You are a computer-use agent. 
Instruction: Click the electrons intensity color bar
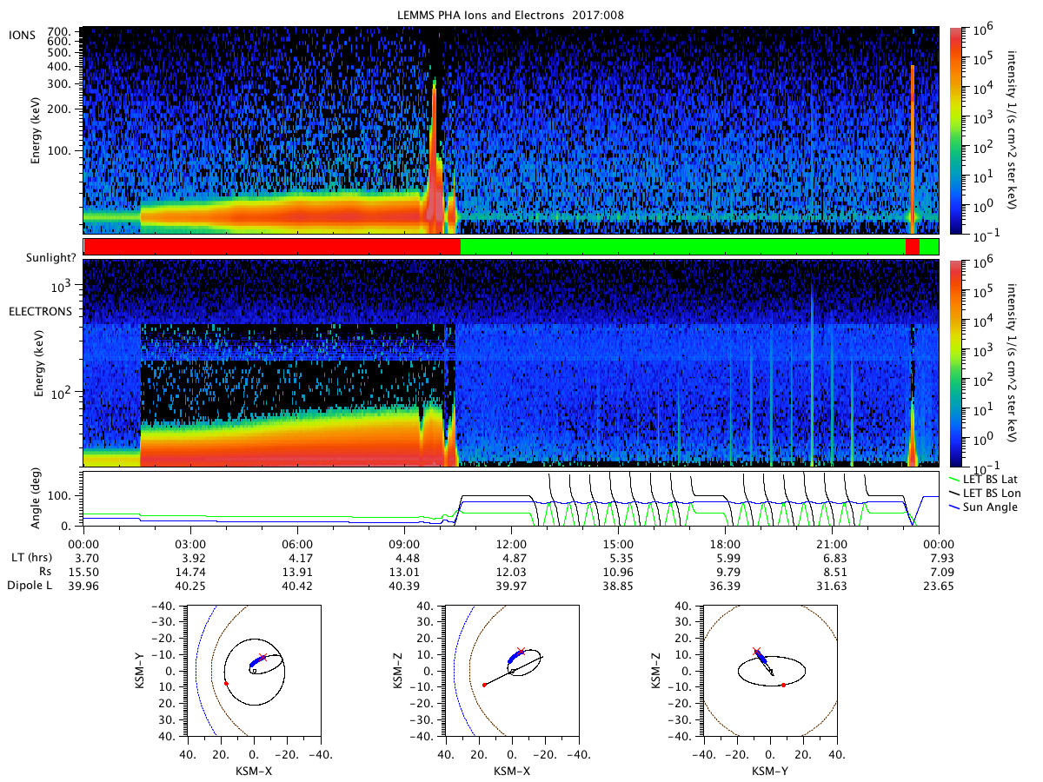pyautogui.click(x=955, y=362)
